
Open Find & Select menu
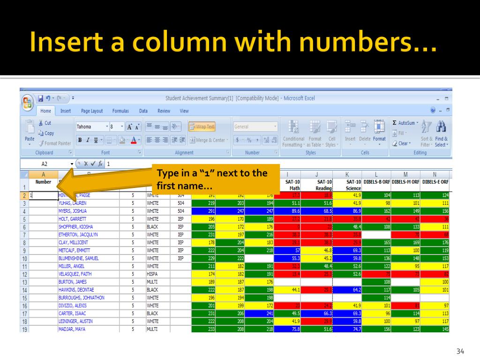441,134
